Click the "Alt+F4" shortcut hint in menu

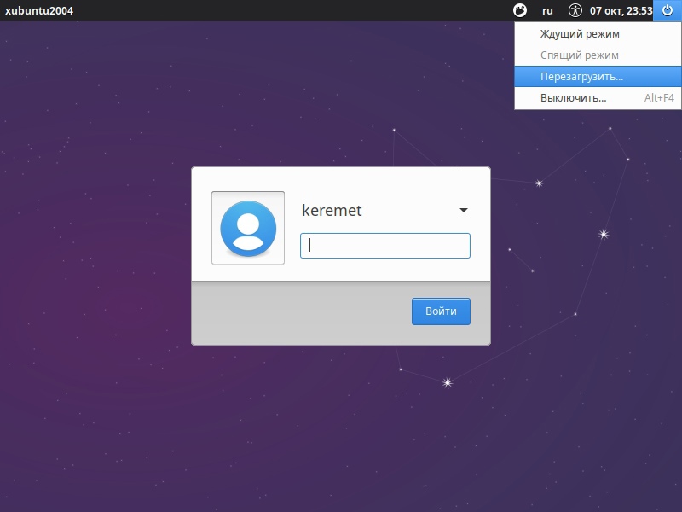659,98
